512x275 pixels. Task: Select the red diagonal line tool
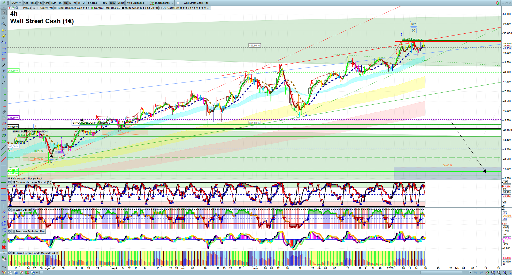[x=4, y=159]
